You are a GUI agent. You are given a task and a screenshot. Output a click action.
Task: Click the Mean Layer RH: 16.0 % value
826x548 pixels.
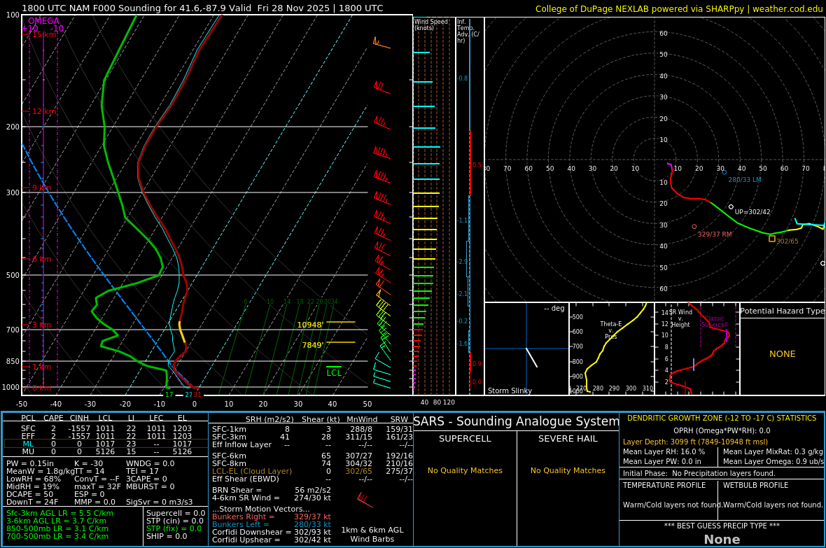(x=664, y=451)
